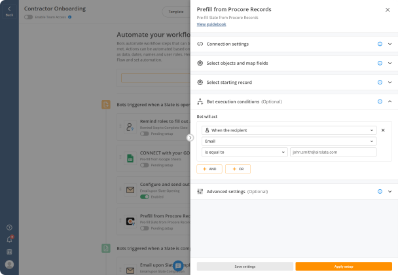Disable Configure and send out bot switch
398x275 pixels.
coord(145,197)
